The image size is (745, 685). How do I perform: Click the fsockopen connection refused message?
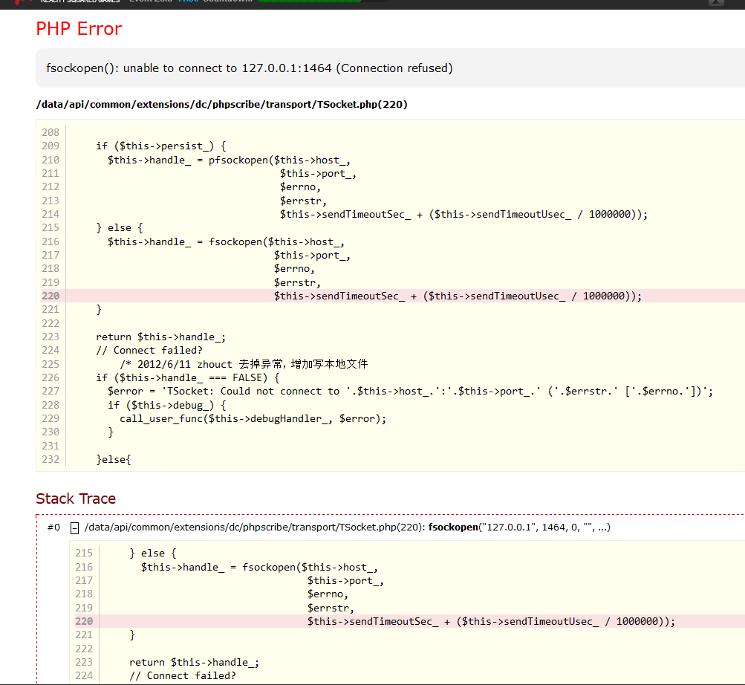(x=250, y=68)
